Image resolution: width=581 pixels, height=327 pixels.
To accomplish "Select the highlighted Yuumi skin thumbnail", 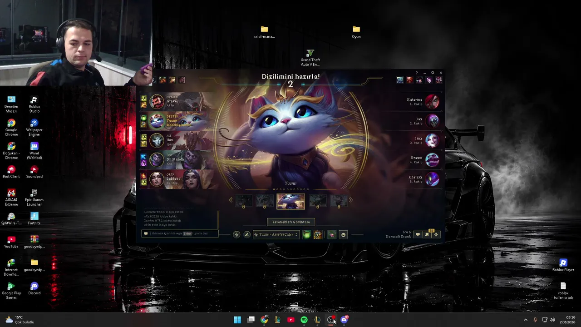I will 290,201.
